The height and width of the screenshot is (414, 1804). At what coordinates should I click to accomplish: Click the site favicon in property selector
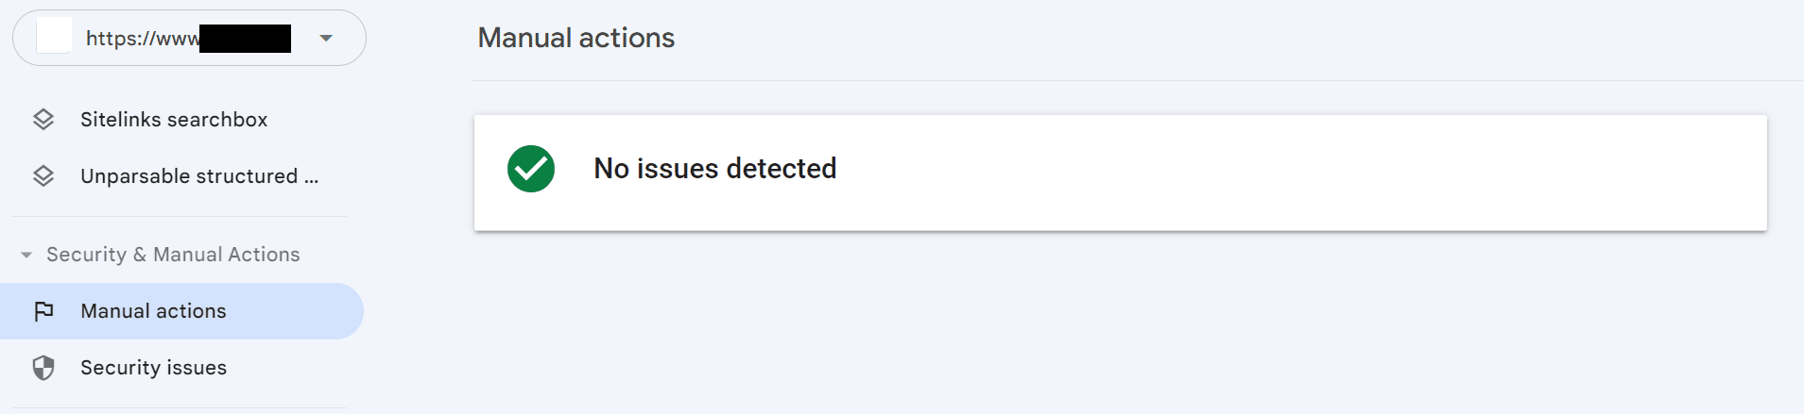tap(54, 38)
